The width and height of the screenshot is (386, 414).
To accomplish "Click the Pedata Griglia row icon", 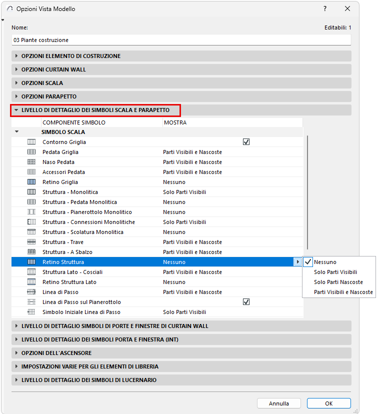I will (31, 152).
